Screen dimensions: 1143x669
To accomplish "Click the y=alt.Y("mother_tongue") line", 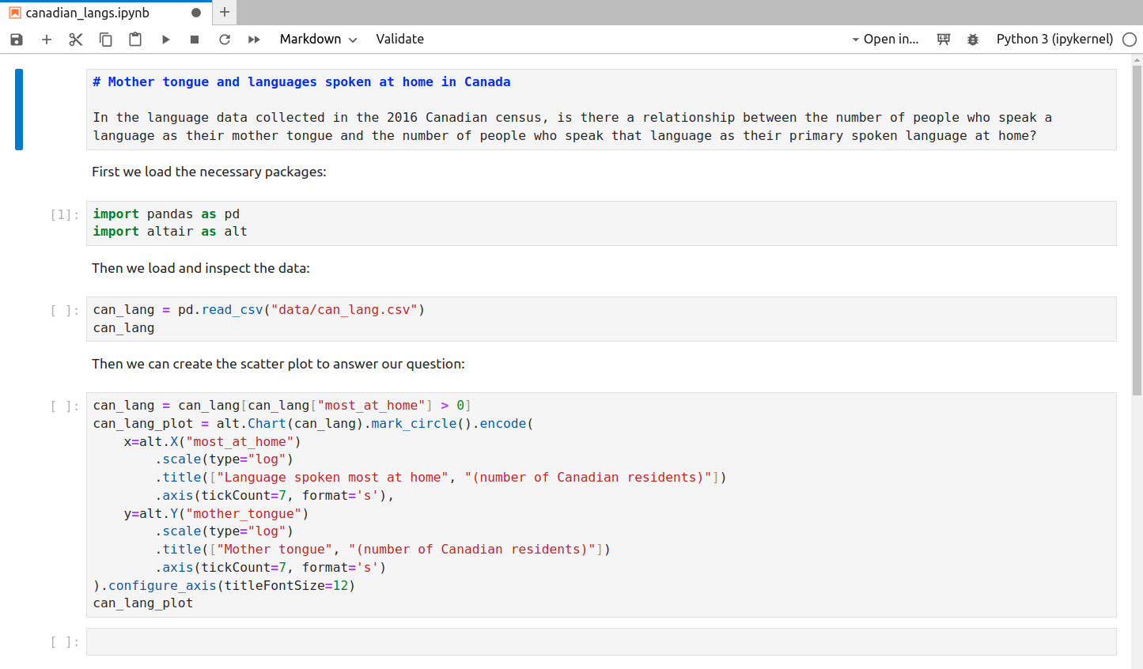I will click(x=216, y=513).
